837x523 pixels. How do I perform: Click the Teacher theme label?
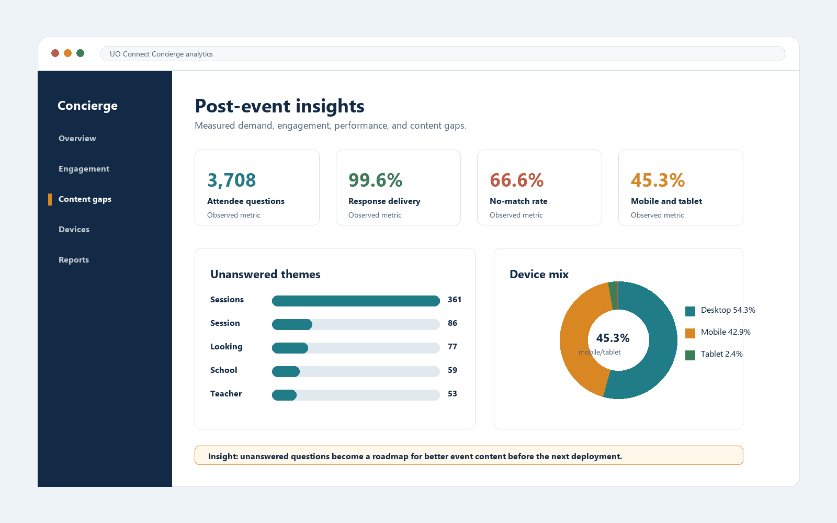point(226,394)
